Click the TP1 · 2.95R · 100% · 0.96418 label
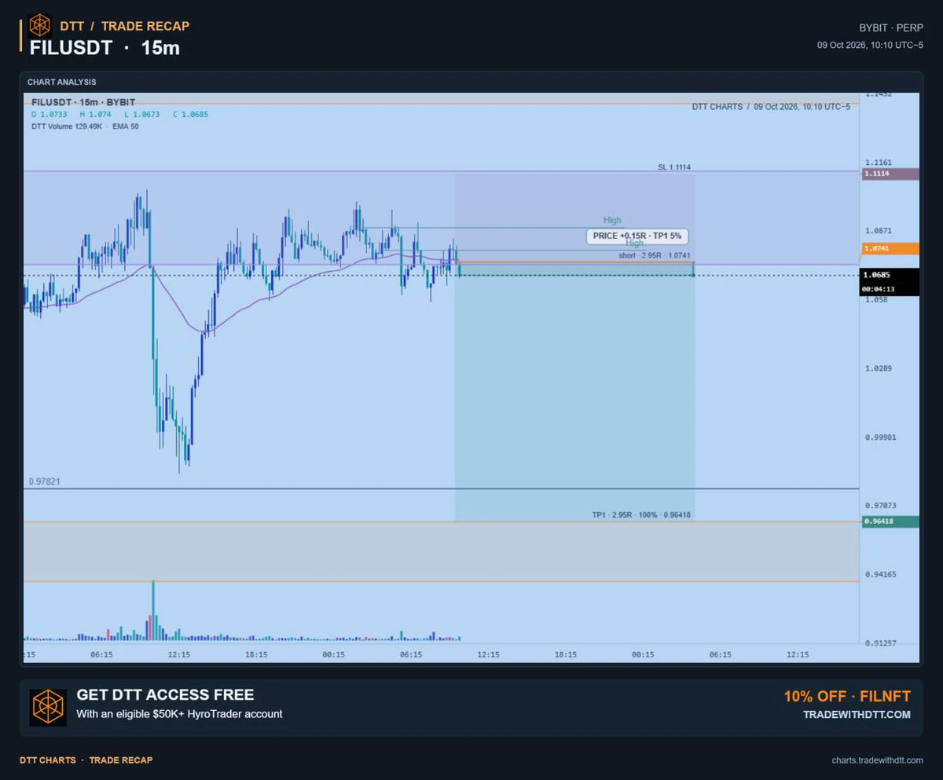This screenshot has height=780, width=943. click(x=641, y=515)
